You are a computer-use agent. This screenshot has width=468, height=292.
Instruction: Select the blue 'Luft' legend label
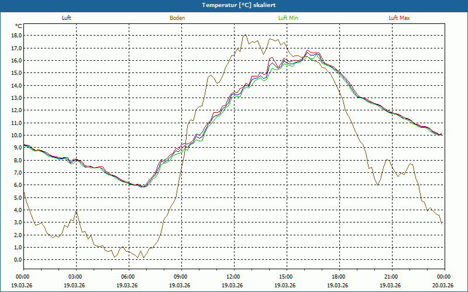point(66,18)
